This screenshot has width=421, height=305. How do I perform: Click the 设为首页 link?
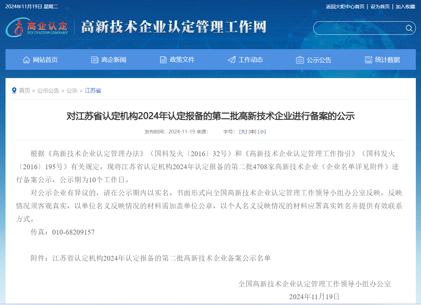point(380,7)
